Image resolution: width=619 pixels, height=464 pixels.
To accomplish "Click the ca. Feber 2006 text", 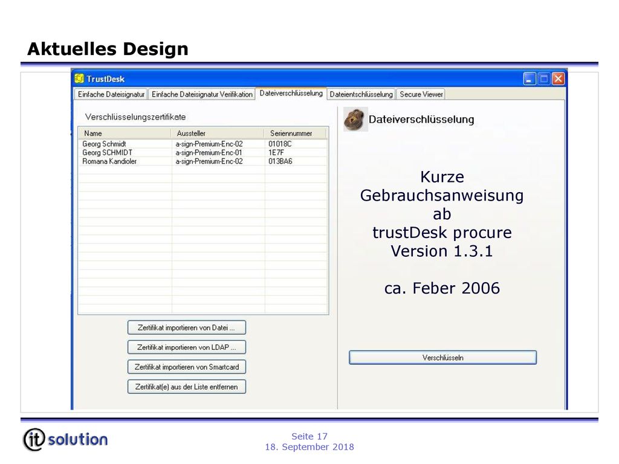I will (x=442, y=288).
